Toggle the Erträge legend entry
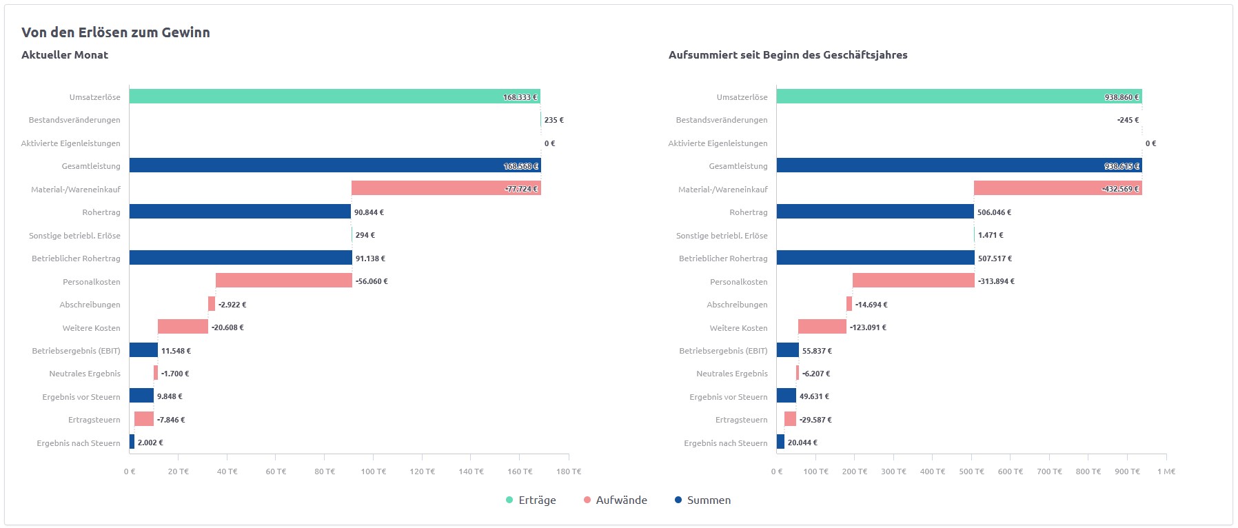Screen dimensions: 1238x528 pos(531,500)
